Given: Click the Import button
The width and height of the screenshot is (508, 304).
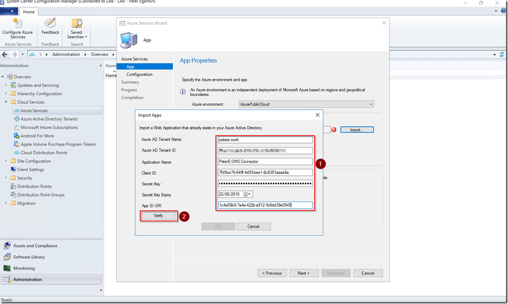Looking at the screenshot, I should (357, 130).
